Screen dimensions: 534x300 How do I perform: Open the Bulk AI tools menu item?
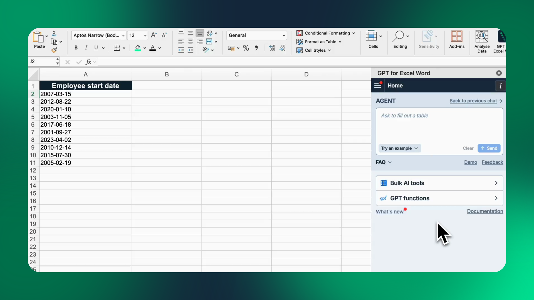click(439, 183)
